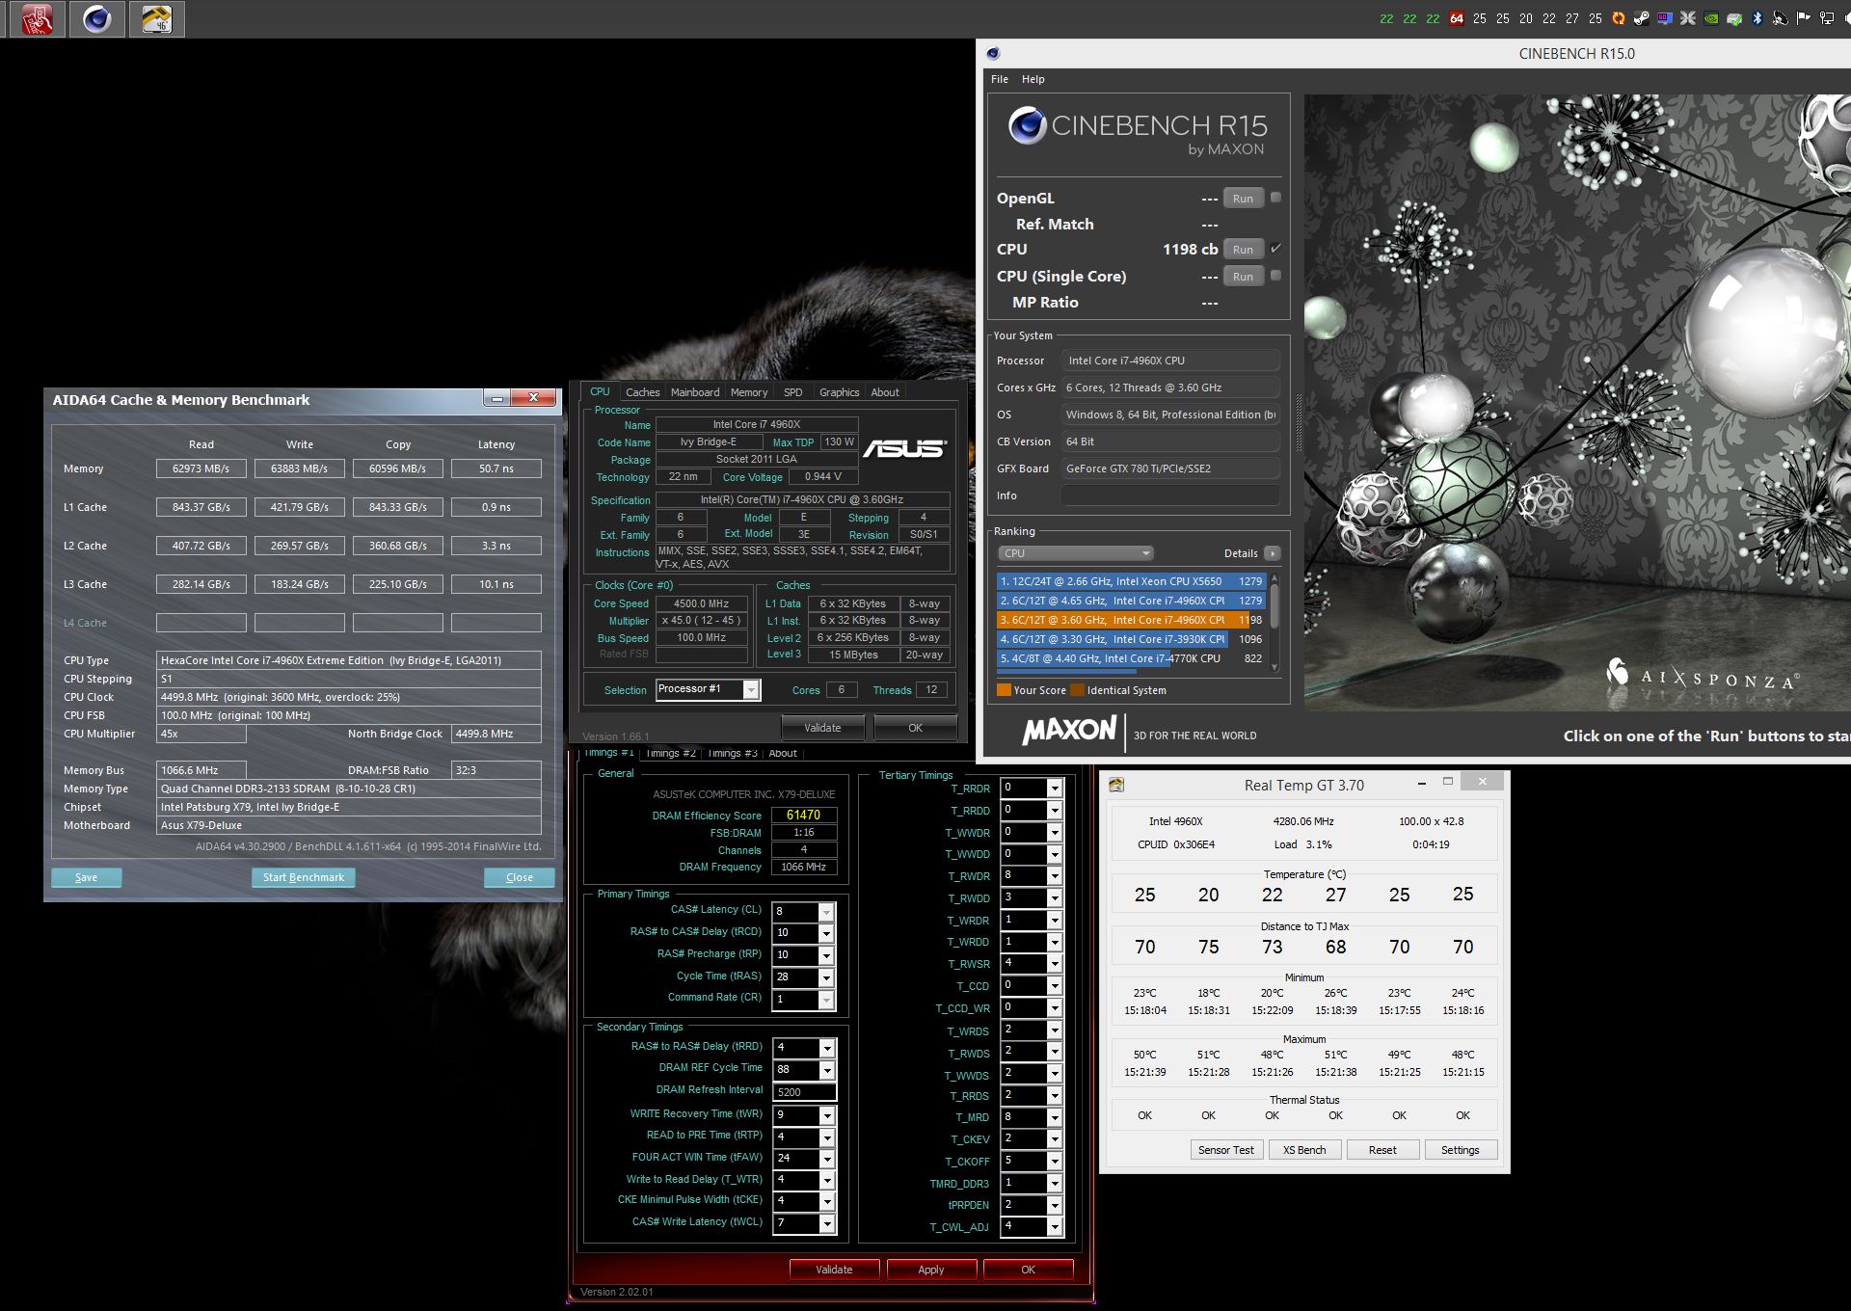Click Validate in CPU-Z window
The image size is (1851, 1311).
pos(822,728)
